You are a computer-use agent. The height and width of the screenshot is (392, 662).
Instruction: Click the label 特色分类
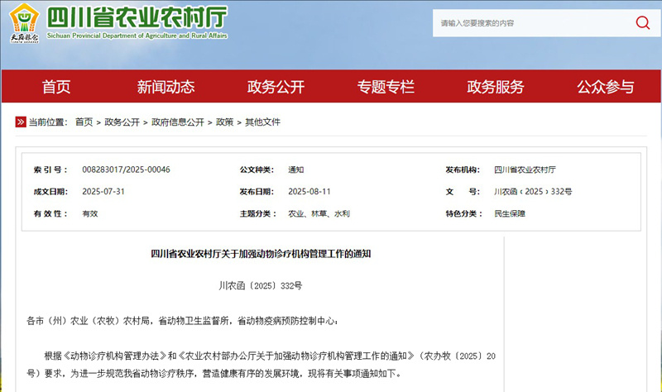click(463, 213)
